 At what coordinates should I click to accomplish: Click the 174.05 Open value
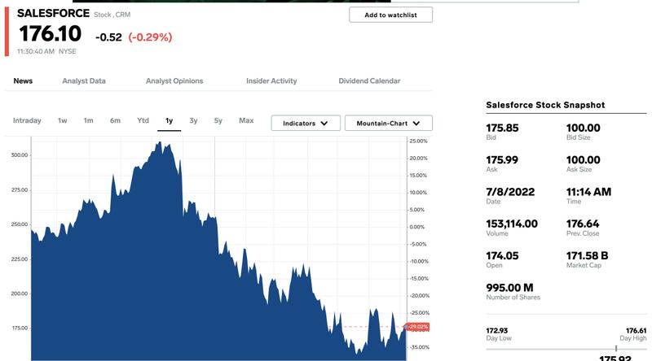coord(502,255)
